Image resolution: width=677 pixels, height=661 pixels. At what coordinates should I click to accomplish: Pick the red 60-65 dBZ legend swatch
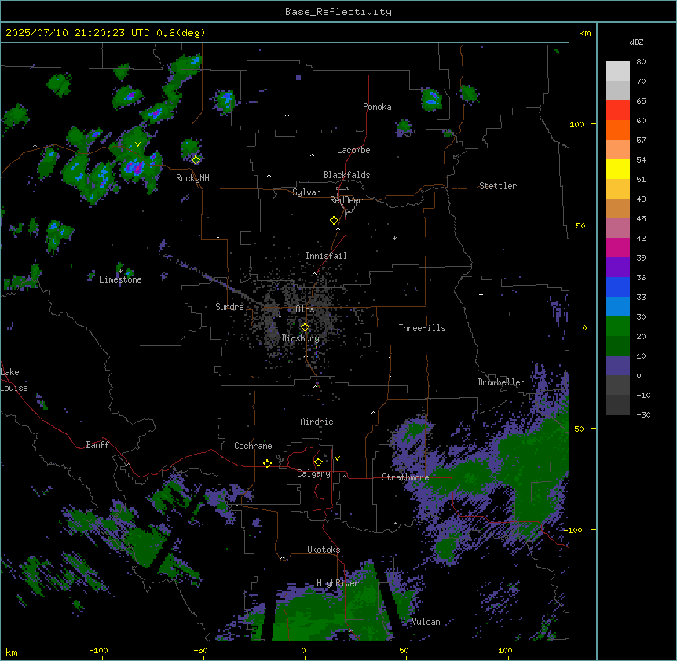coord(617,111)
